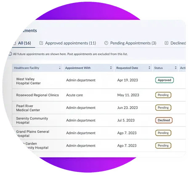Image resolution: width=196 pixels, height=176 pixels.
Task: Sort by Requested Date column arrows
Action: pos(149,68)
